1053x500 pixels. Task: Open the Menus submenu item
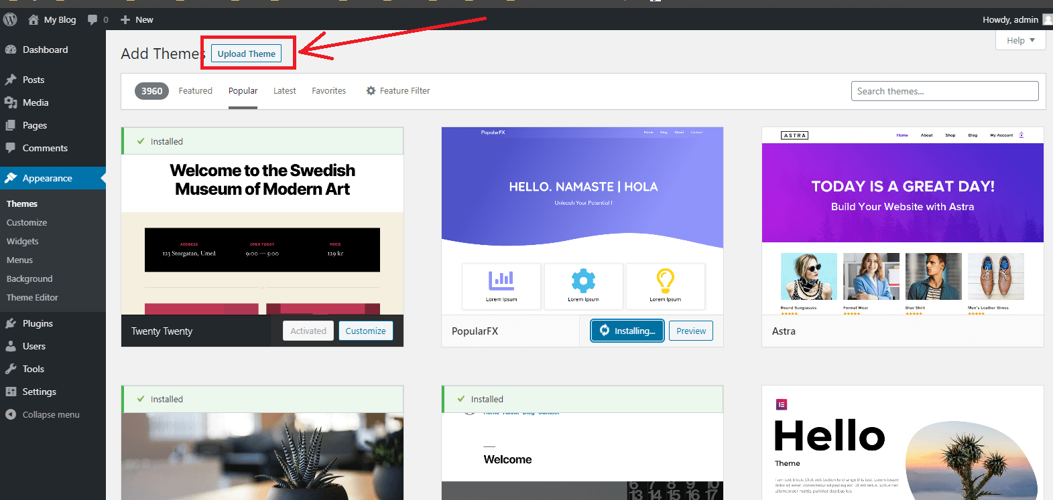19,260
